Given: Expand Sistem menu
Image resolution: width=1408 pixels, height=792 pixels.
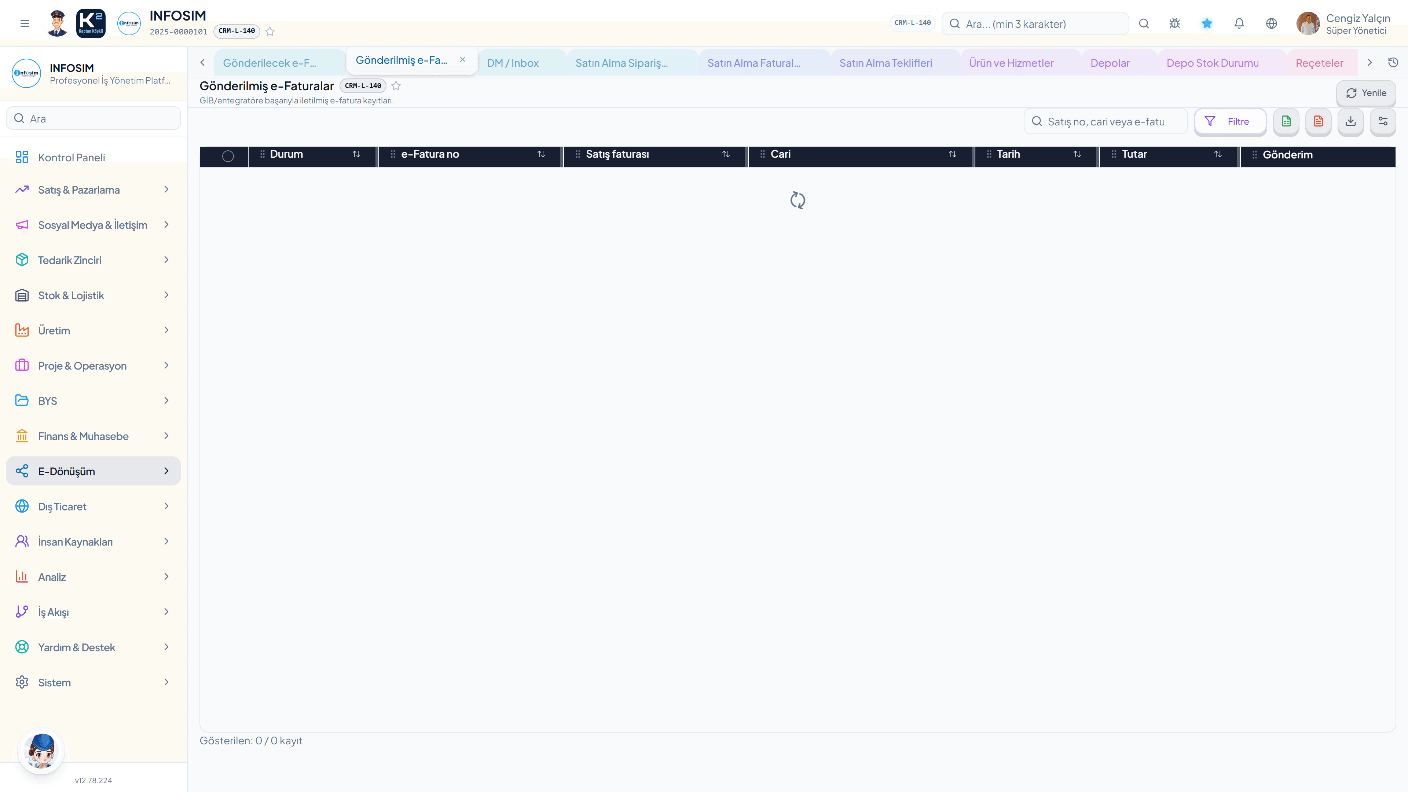Looking at the screenshot, I should click(x=93, y=682).
